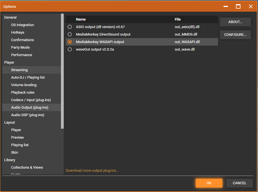The width and height of the screenshot is (258, 192).
Task: Cancel the Options dialog
Action: click(x=239, y=183)
